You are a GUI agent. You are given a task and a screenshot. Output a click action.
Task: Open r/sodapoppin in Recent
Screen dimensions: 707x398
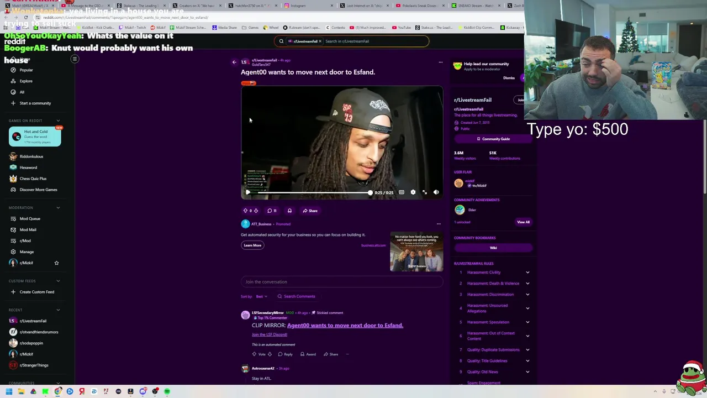[x=31, y=343]
